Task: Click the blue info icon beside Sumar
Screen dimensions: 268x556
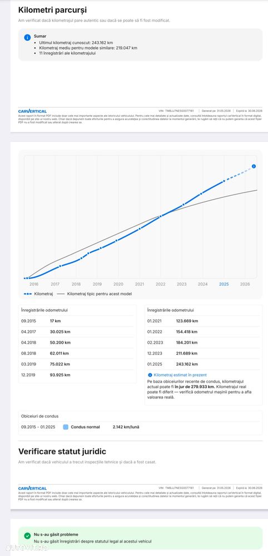Action: [x=27, y=38]
